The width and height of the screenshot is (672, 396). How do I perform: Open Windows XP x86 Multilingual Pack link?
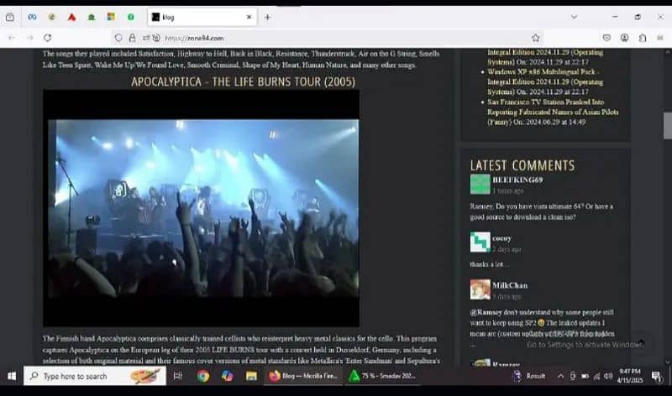[545, 81]
